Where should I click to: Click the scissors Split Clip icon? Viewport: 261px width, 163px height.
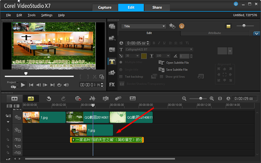point(95,77)
